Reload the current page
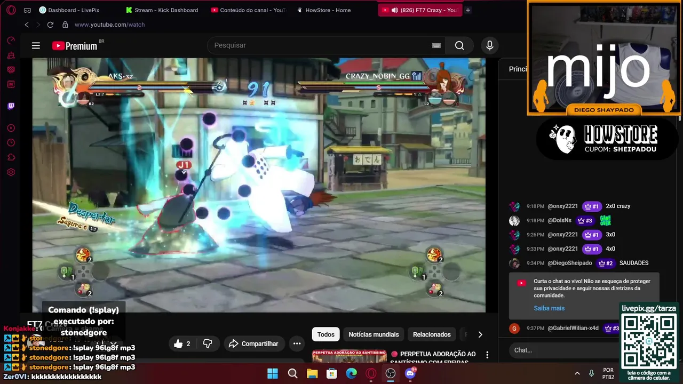The height and width of the screenshot is (384, 683). 50,25
